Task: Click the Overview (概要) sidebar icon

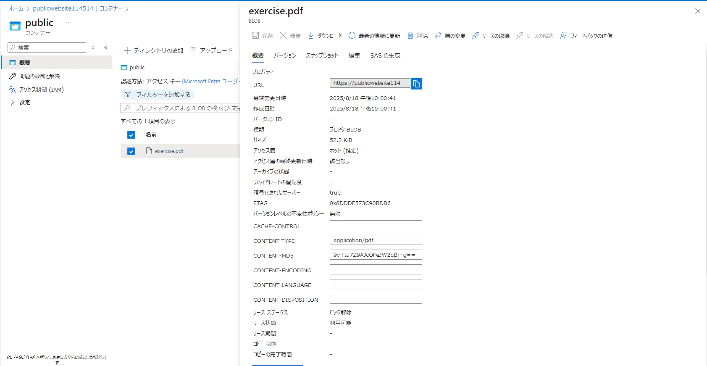Action: click(x=13, y=63)
